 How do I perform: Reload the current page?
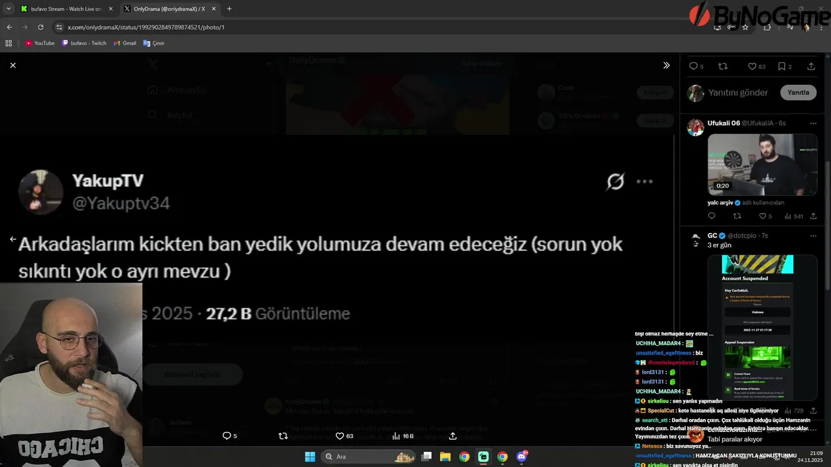coord(40,27)
